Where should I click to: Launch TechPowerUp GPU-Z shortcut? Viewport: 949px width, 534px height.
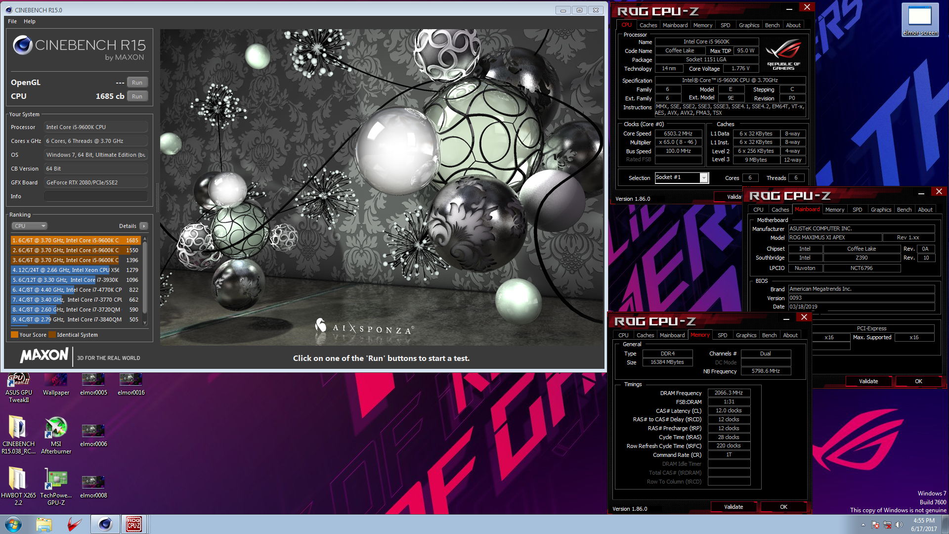(56, 486)
